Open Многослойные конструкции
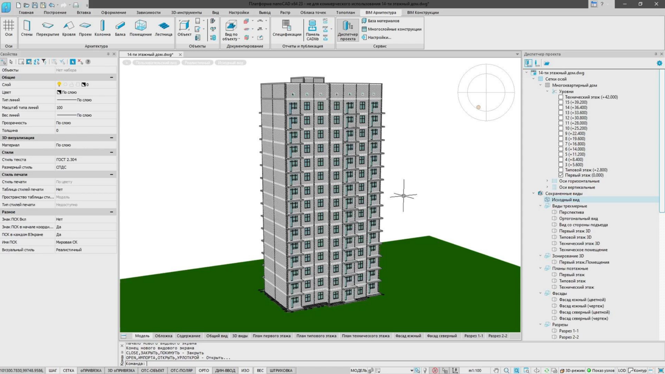This screenshot has height=374, width=665. click(x=391, y=29)
